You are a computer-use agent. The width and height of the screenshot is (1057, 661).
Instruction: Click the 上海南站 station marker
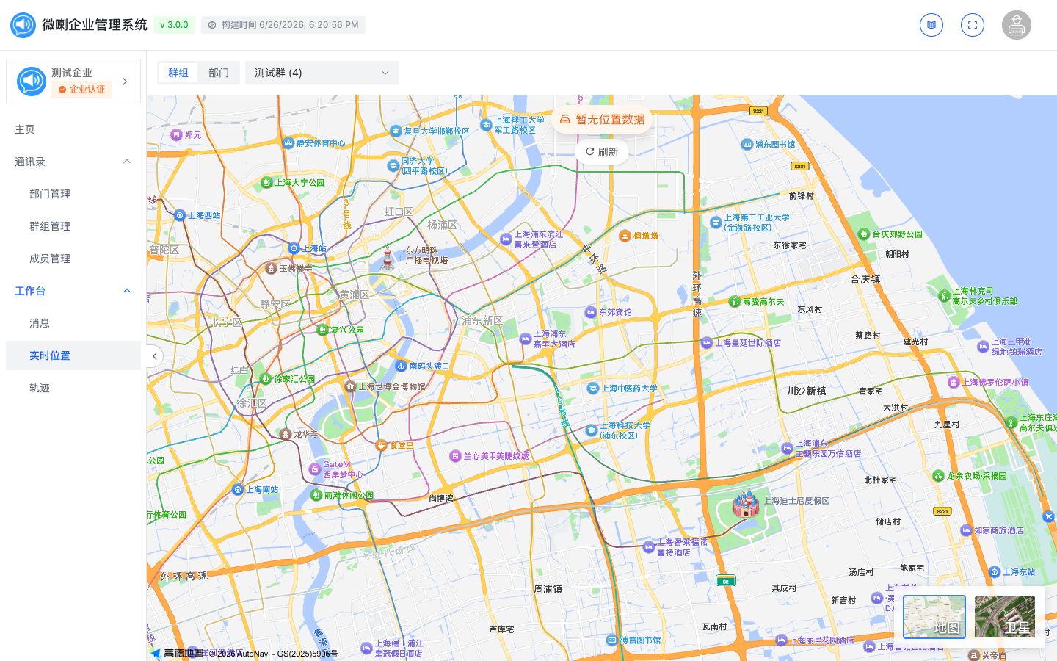237,489
